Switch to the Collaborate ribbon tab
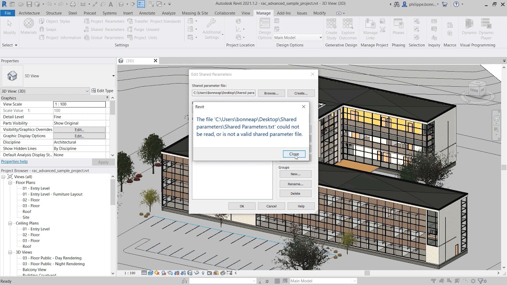The image size is (507, 285). pos(225,13)
